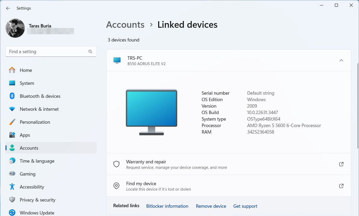Click the Apps icon in sidebar

pos(12,135)
